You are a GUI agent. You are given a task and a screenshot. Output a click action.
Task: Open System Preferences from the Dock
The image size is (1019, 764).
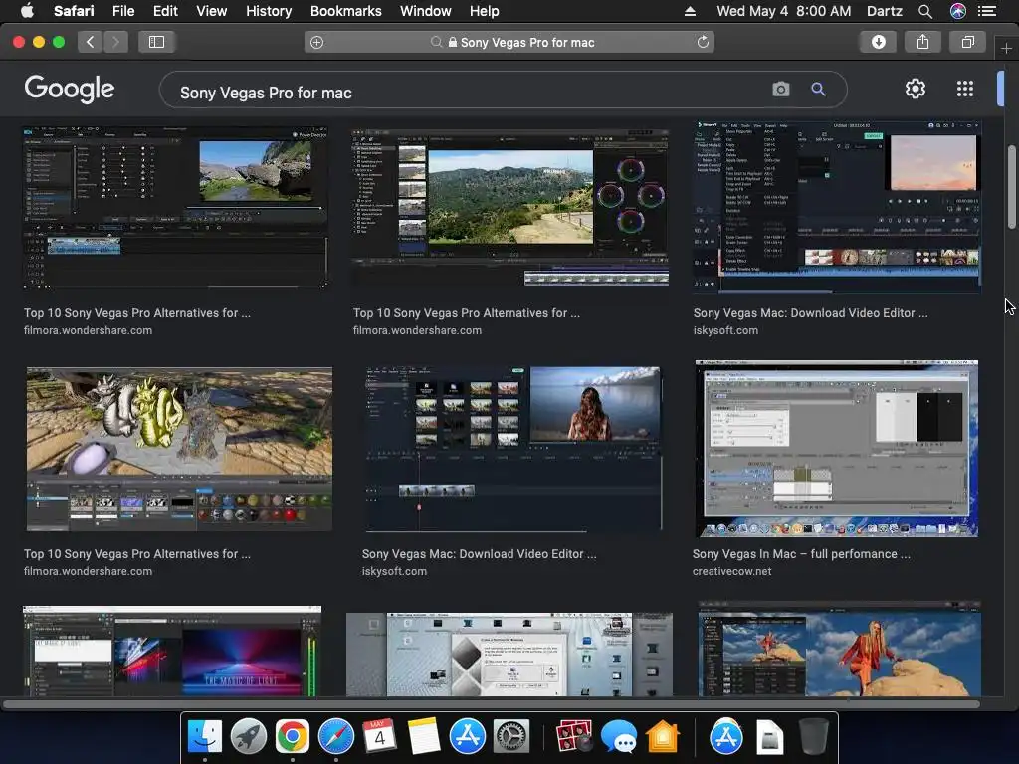tap(511, 737)
